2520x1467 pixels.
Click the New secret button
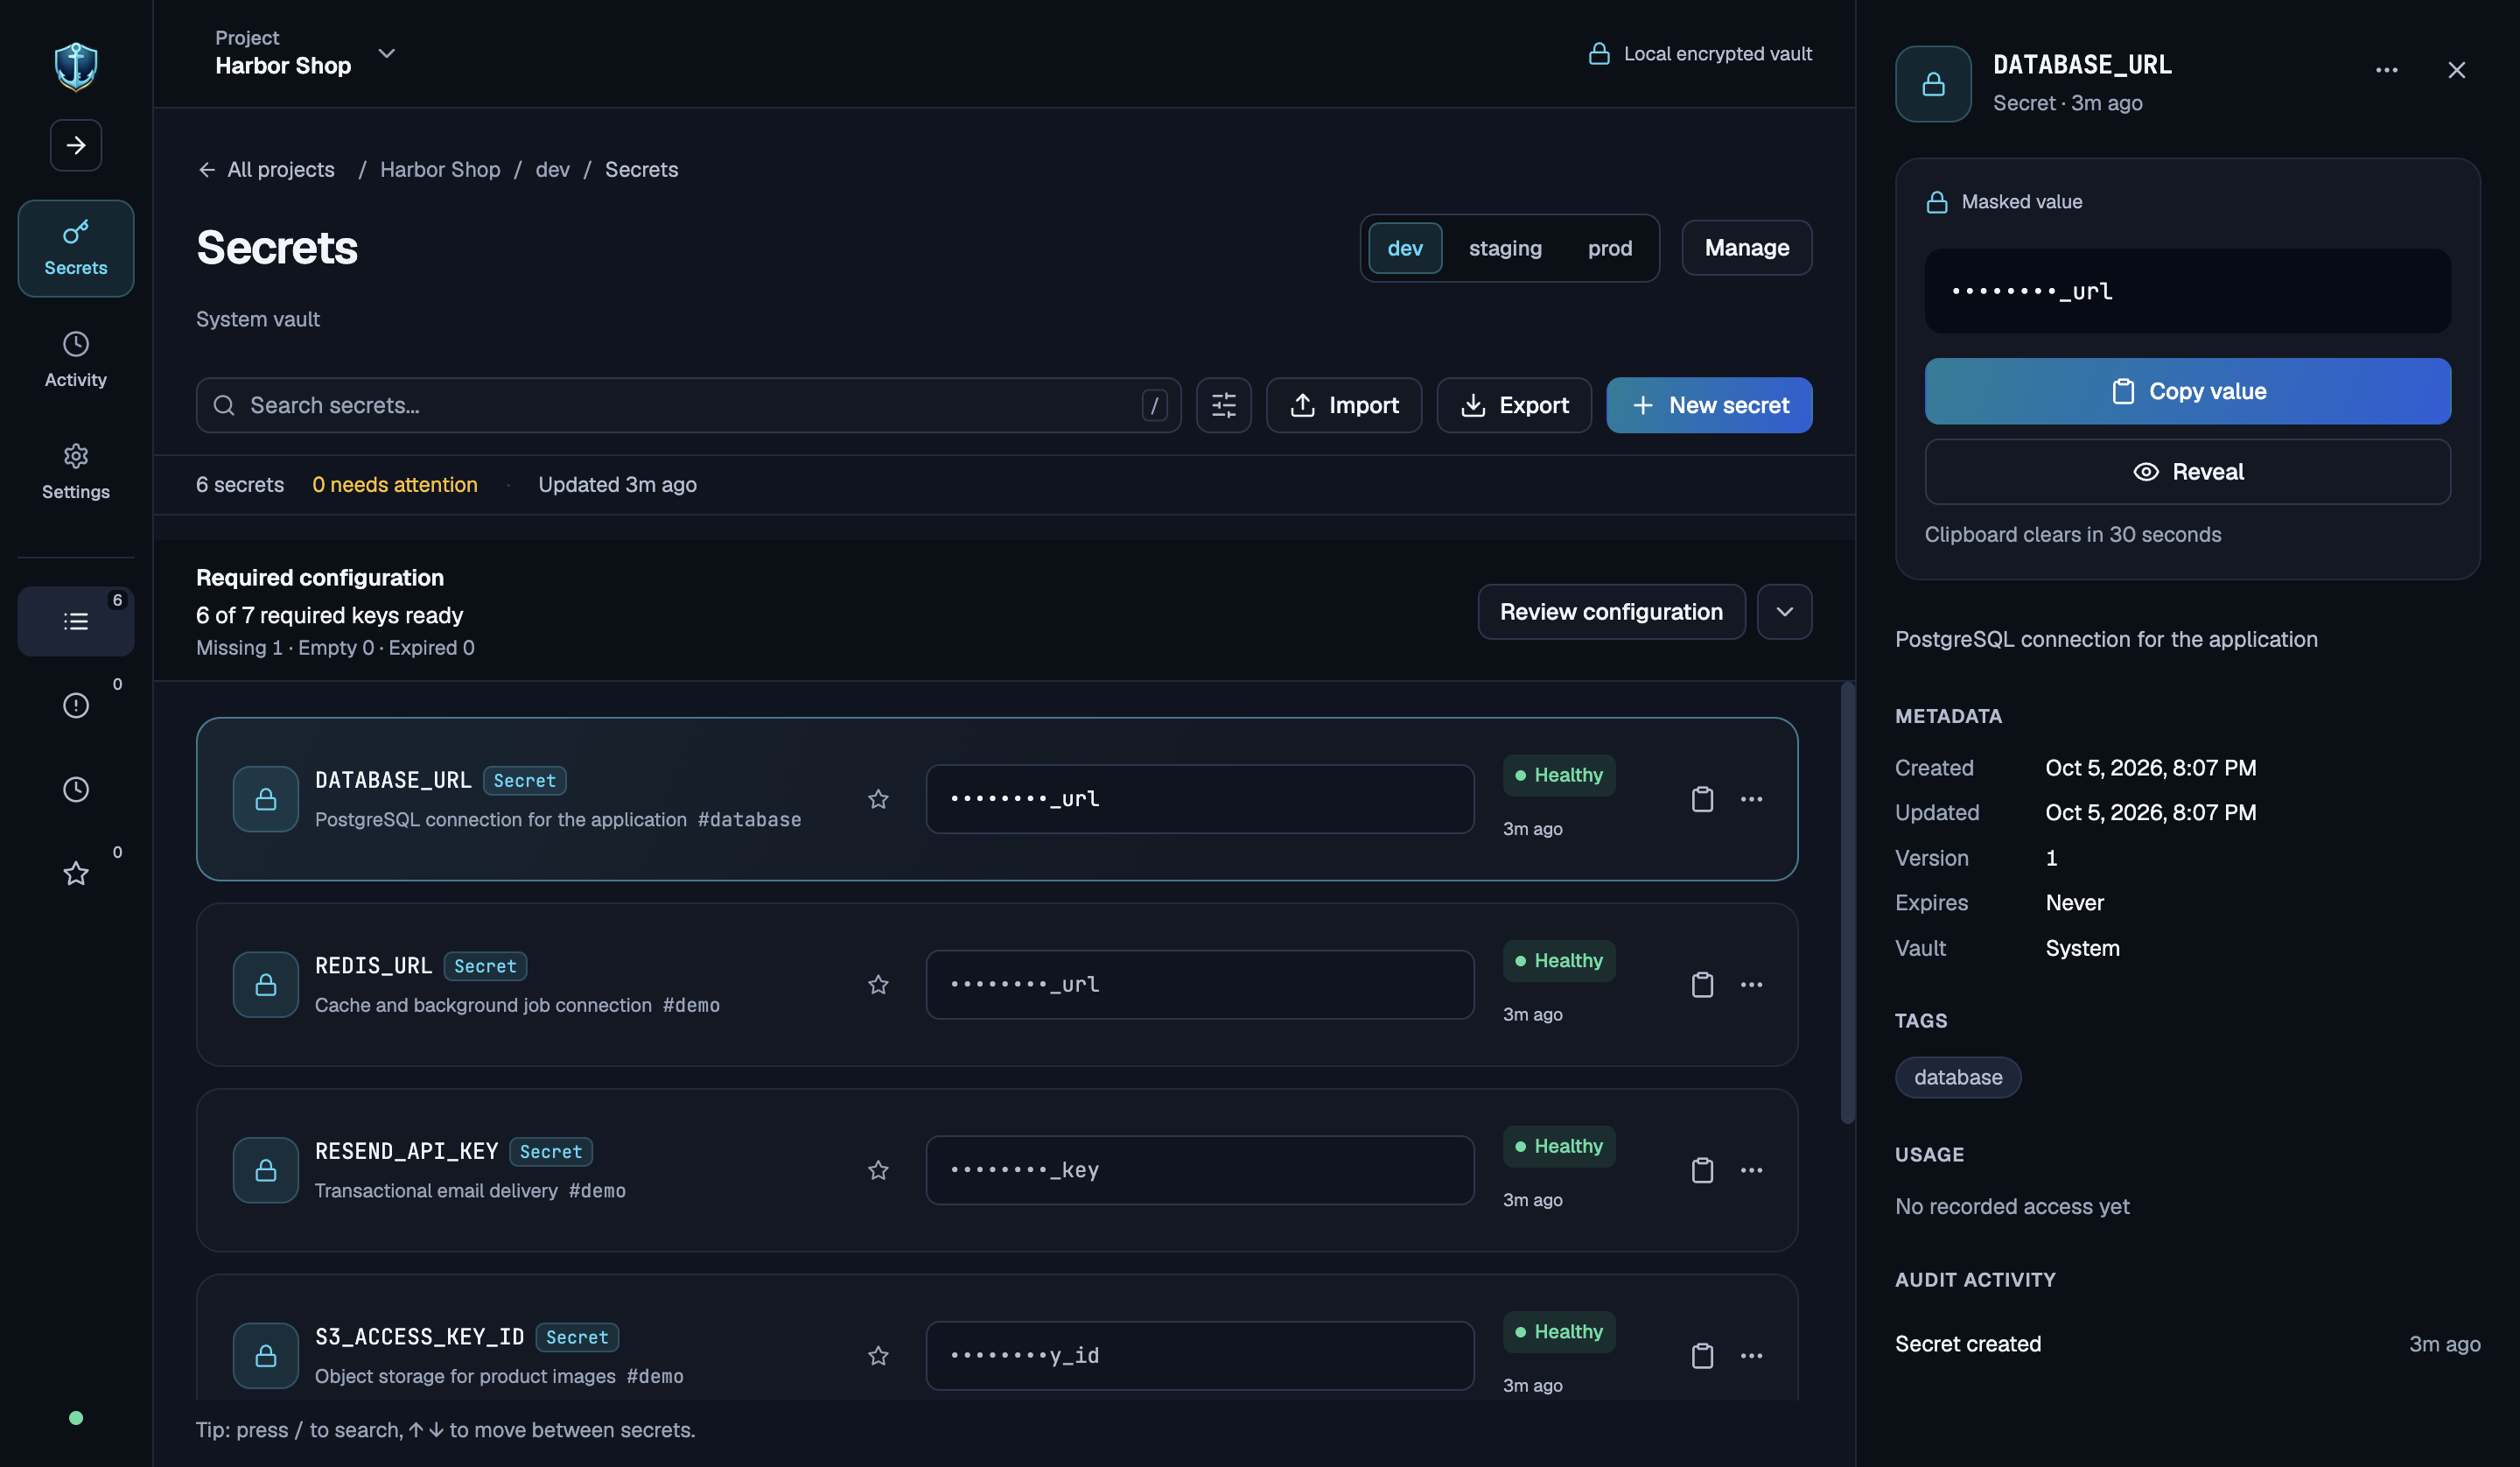tap(1709, 405)
